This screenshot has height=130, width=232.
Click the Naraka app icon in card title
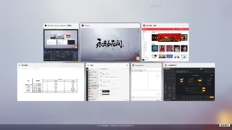[83, 25]
